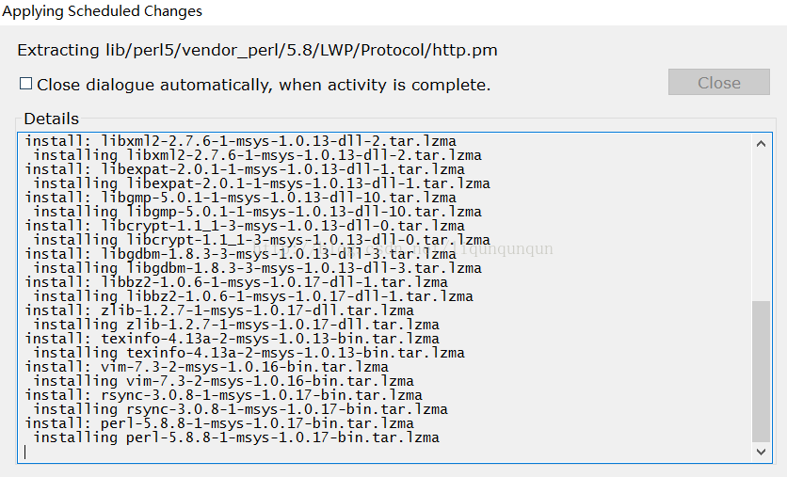The image size is (787, 477).
Task: Click the 'Close dialogue automatically' label text
Action: pyautogui.click(x=264, y=85)
